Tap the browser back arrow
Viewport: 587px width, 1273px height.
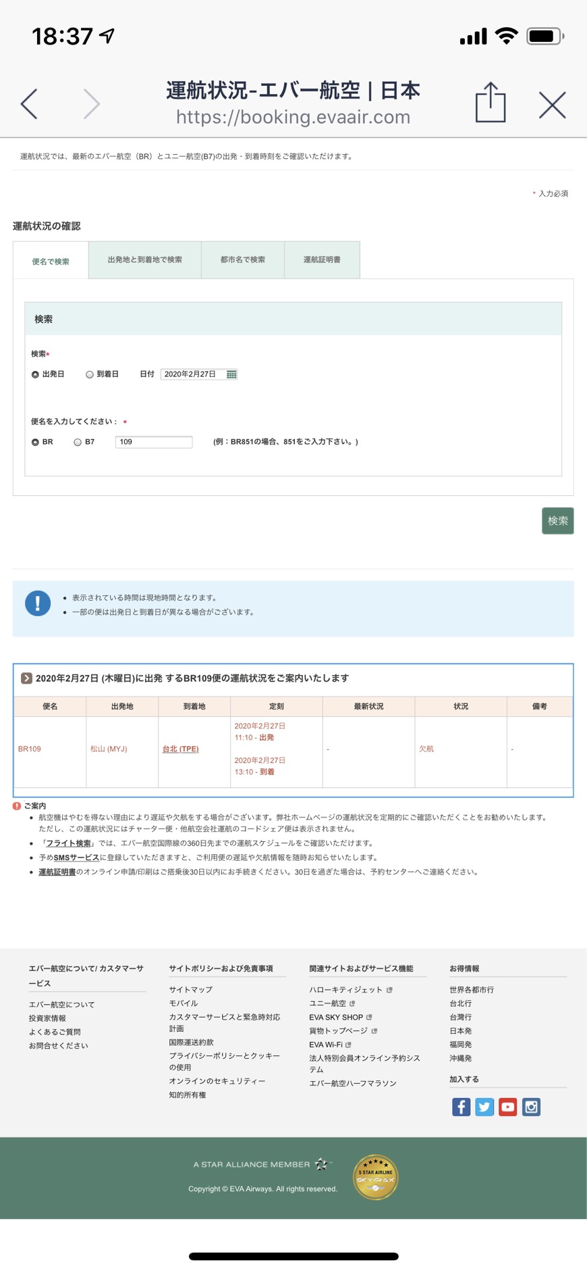[x=29, y=104]
